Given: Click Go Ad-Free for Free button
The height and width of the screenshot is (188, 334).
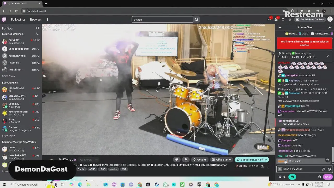Looking at the screenshot, I should pos(310,20).
